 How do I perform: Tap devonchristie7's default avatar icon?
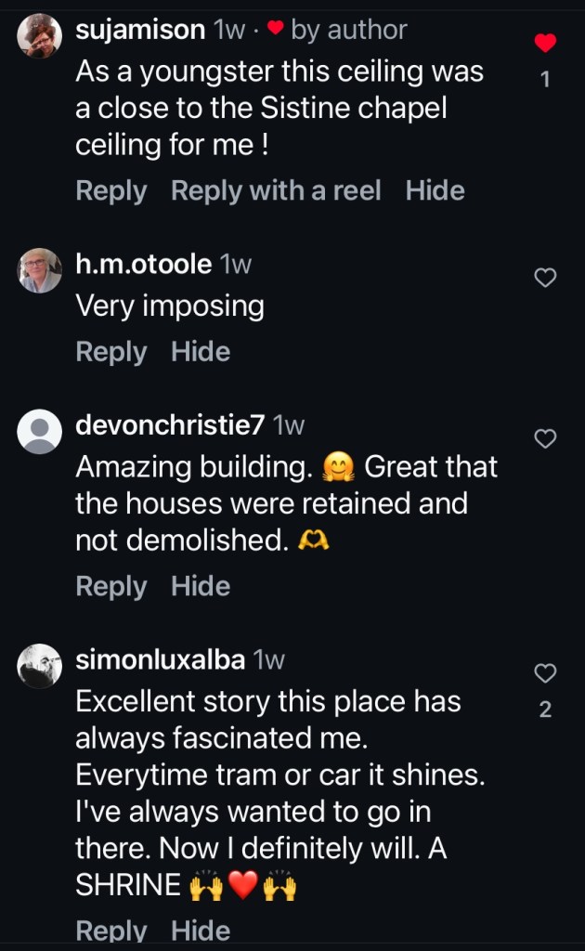point(40,433)
